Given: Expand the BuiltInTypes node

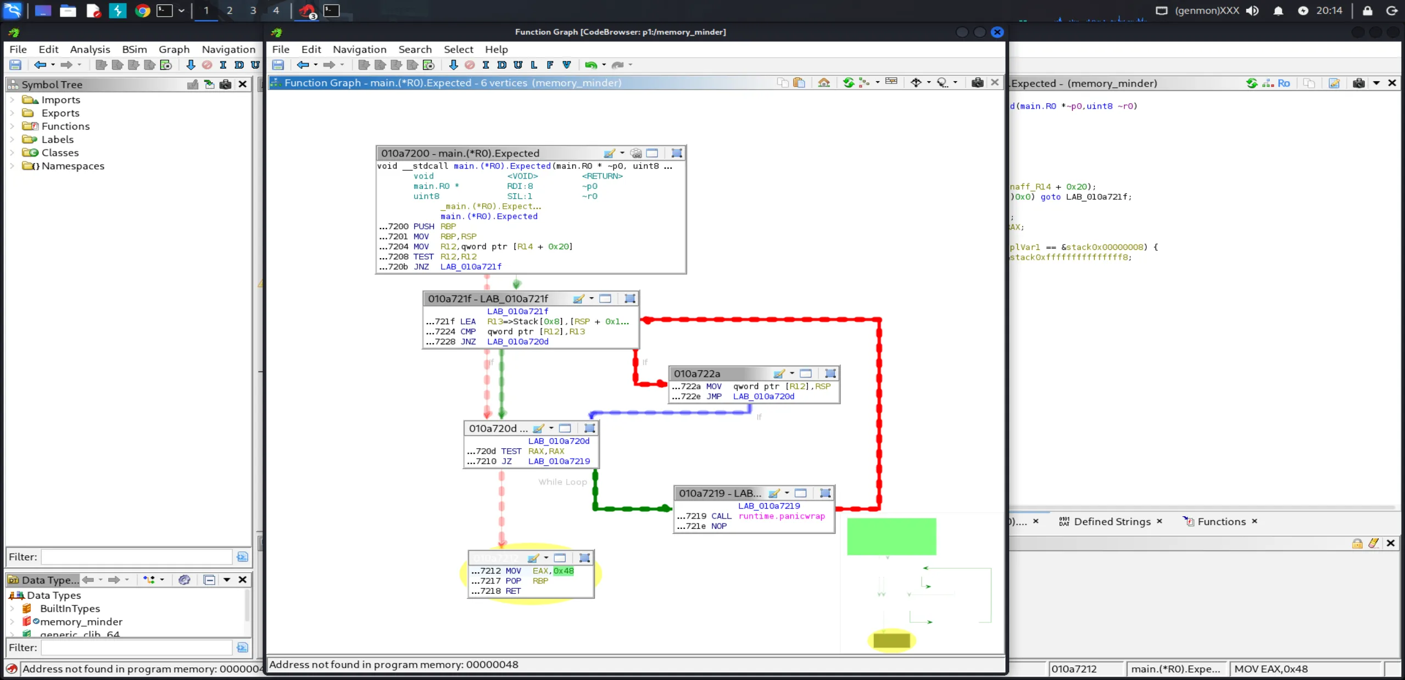Looking at the screenshot, I should (x=12, y=609).
